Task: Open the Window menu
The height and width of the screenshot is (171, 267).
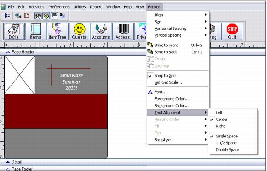Action: click(113, 7)
